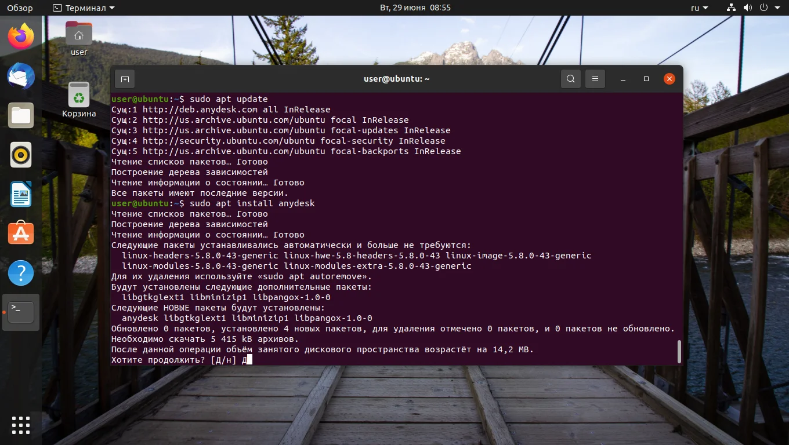Open the Help icon in dock

[x=21, y=273]
